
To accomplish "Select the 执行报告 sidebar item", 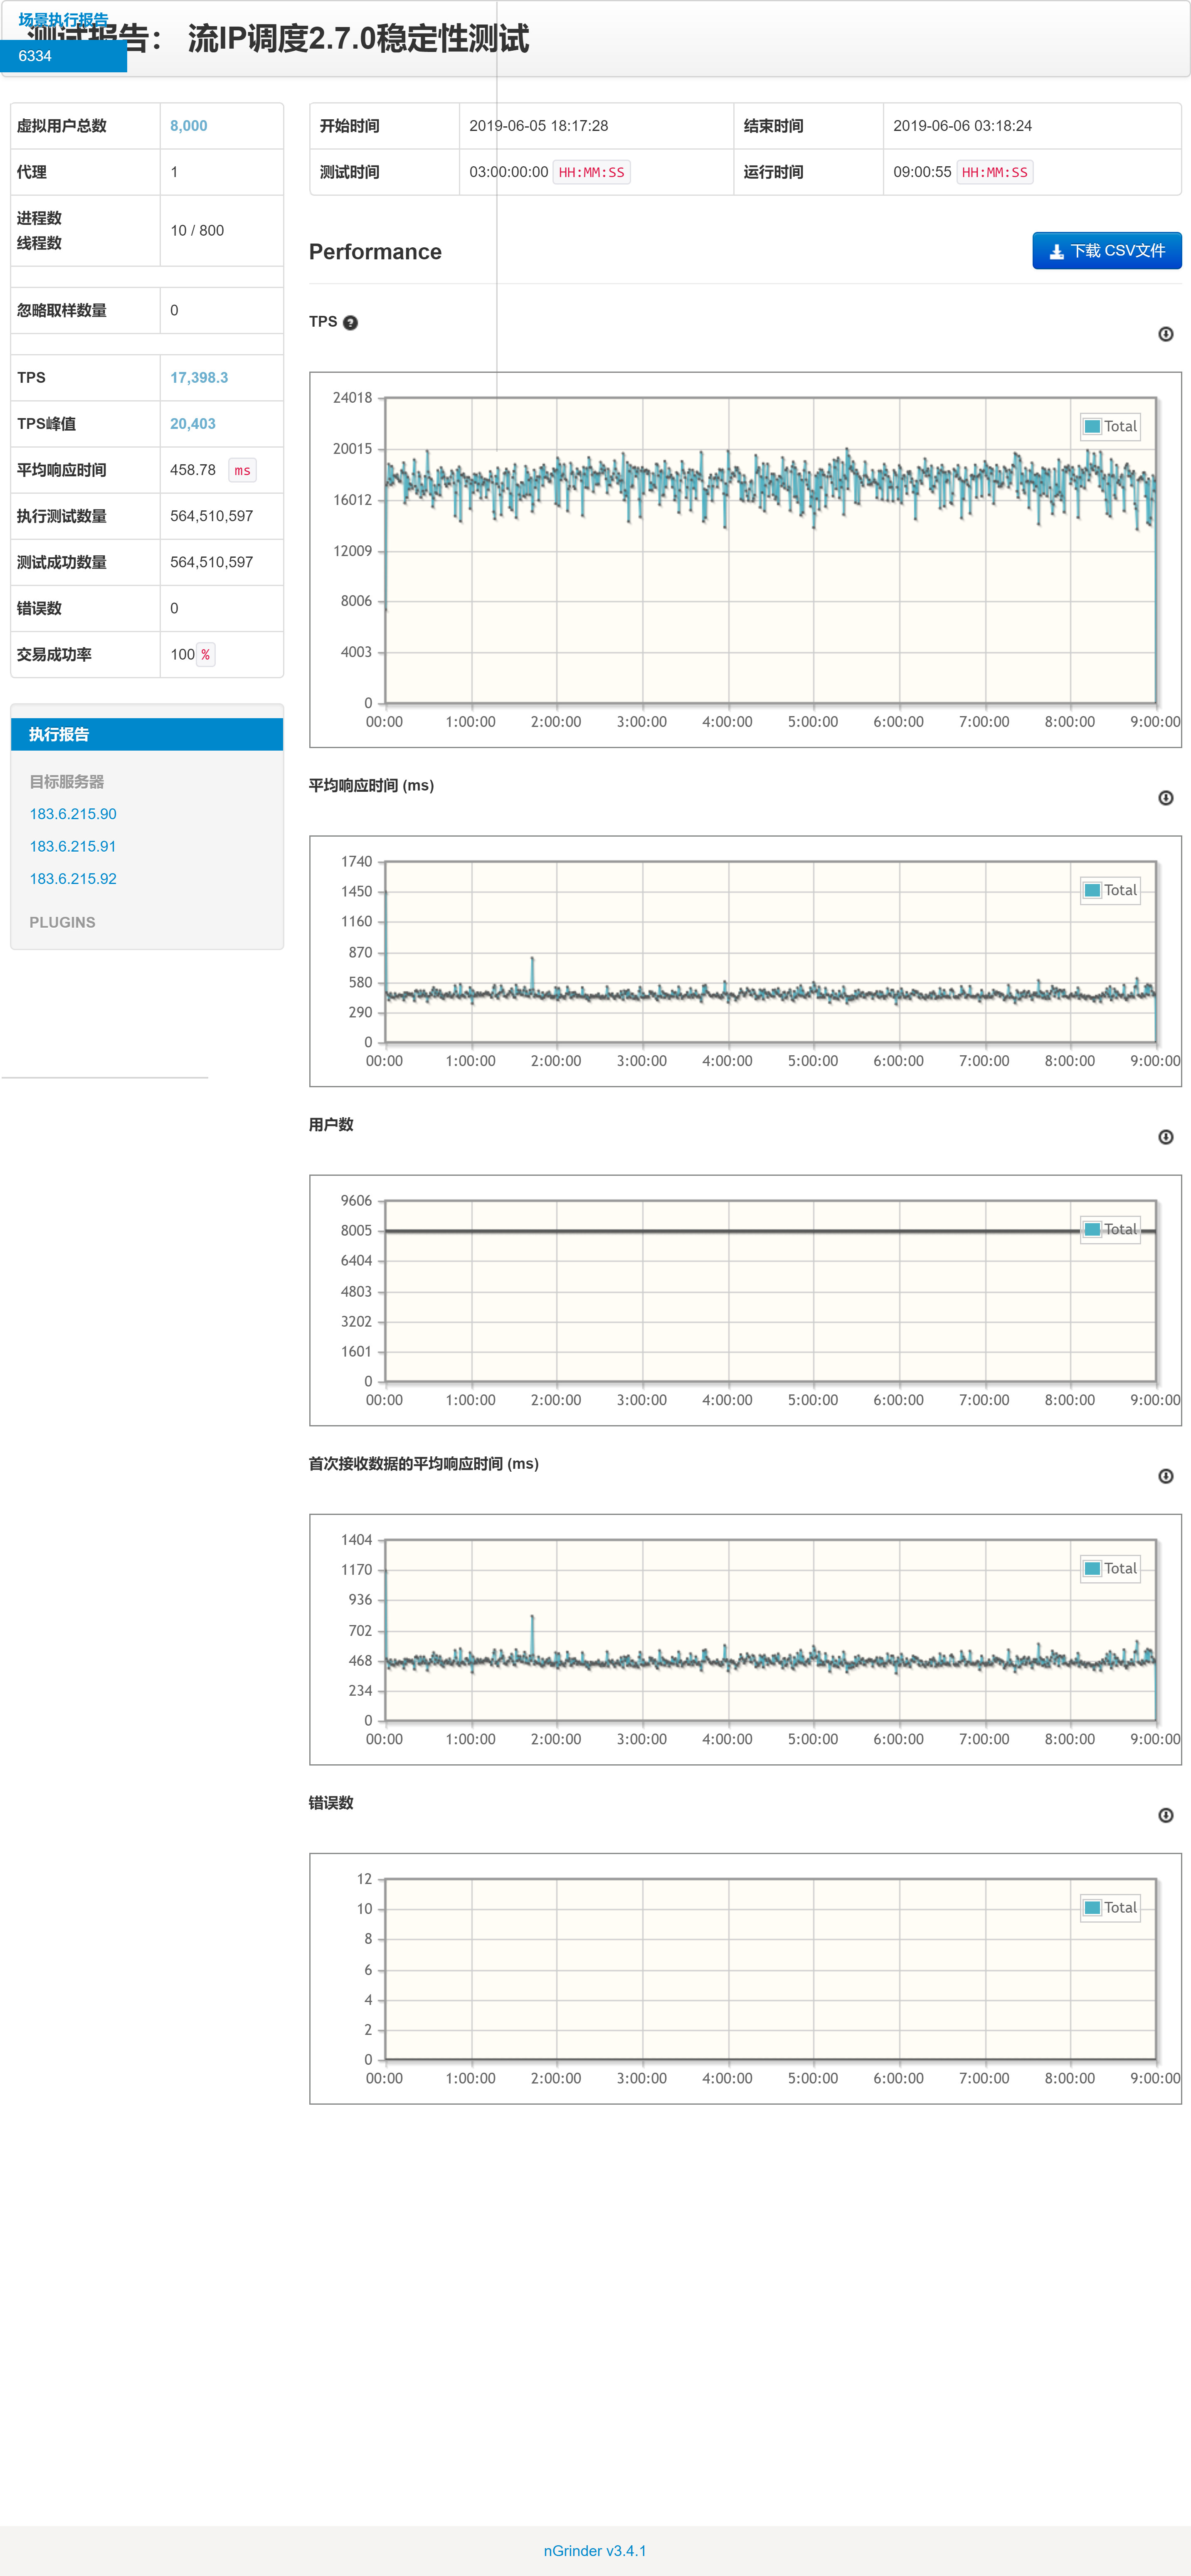I will [59, 734].
